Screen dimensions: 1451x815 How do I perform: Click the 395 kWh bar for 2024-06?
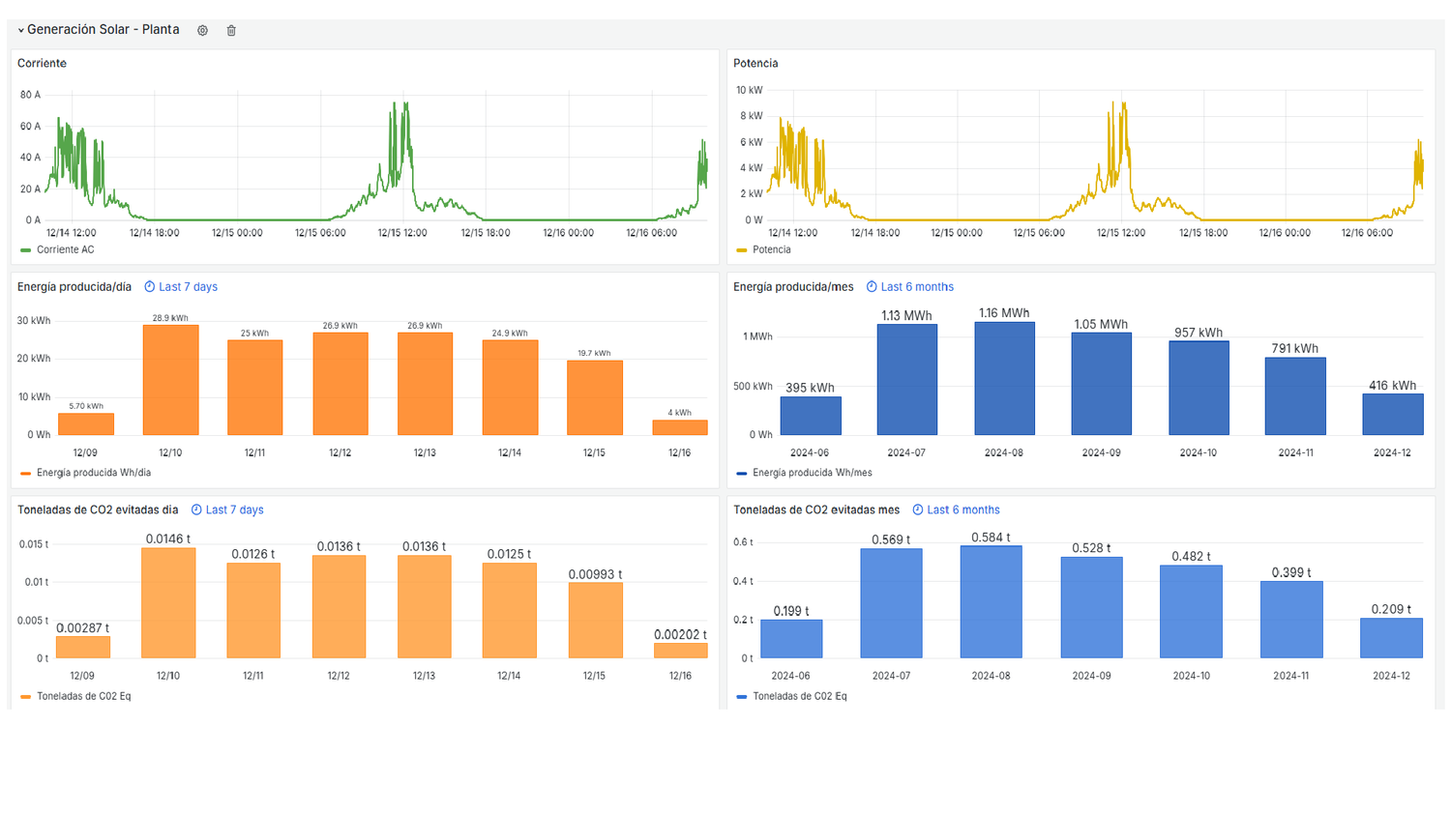(811, 416)
